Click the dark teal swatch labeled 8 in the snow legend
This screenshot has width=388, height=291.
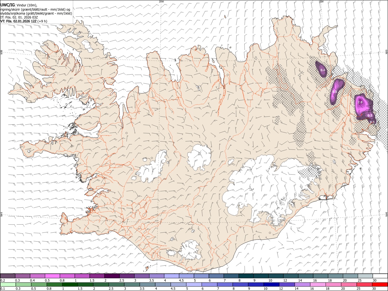246,276
